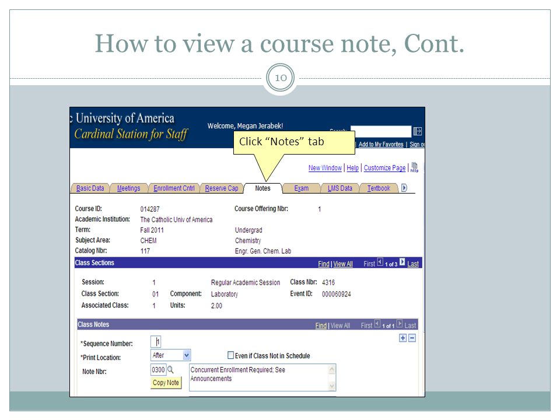Click Event ID value 000060924
The image size is (560, 420).
point(336,294)
